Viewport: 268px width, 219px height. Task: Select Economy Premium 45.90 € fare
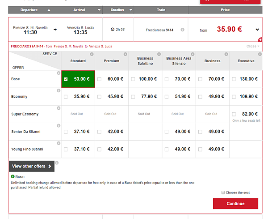pyautogui.click(x=99, y=97)
